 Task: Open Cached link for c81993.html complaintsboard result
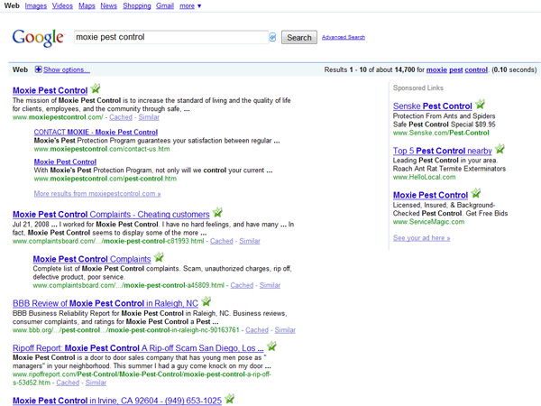pos(222,241)
